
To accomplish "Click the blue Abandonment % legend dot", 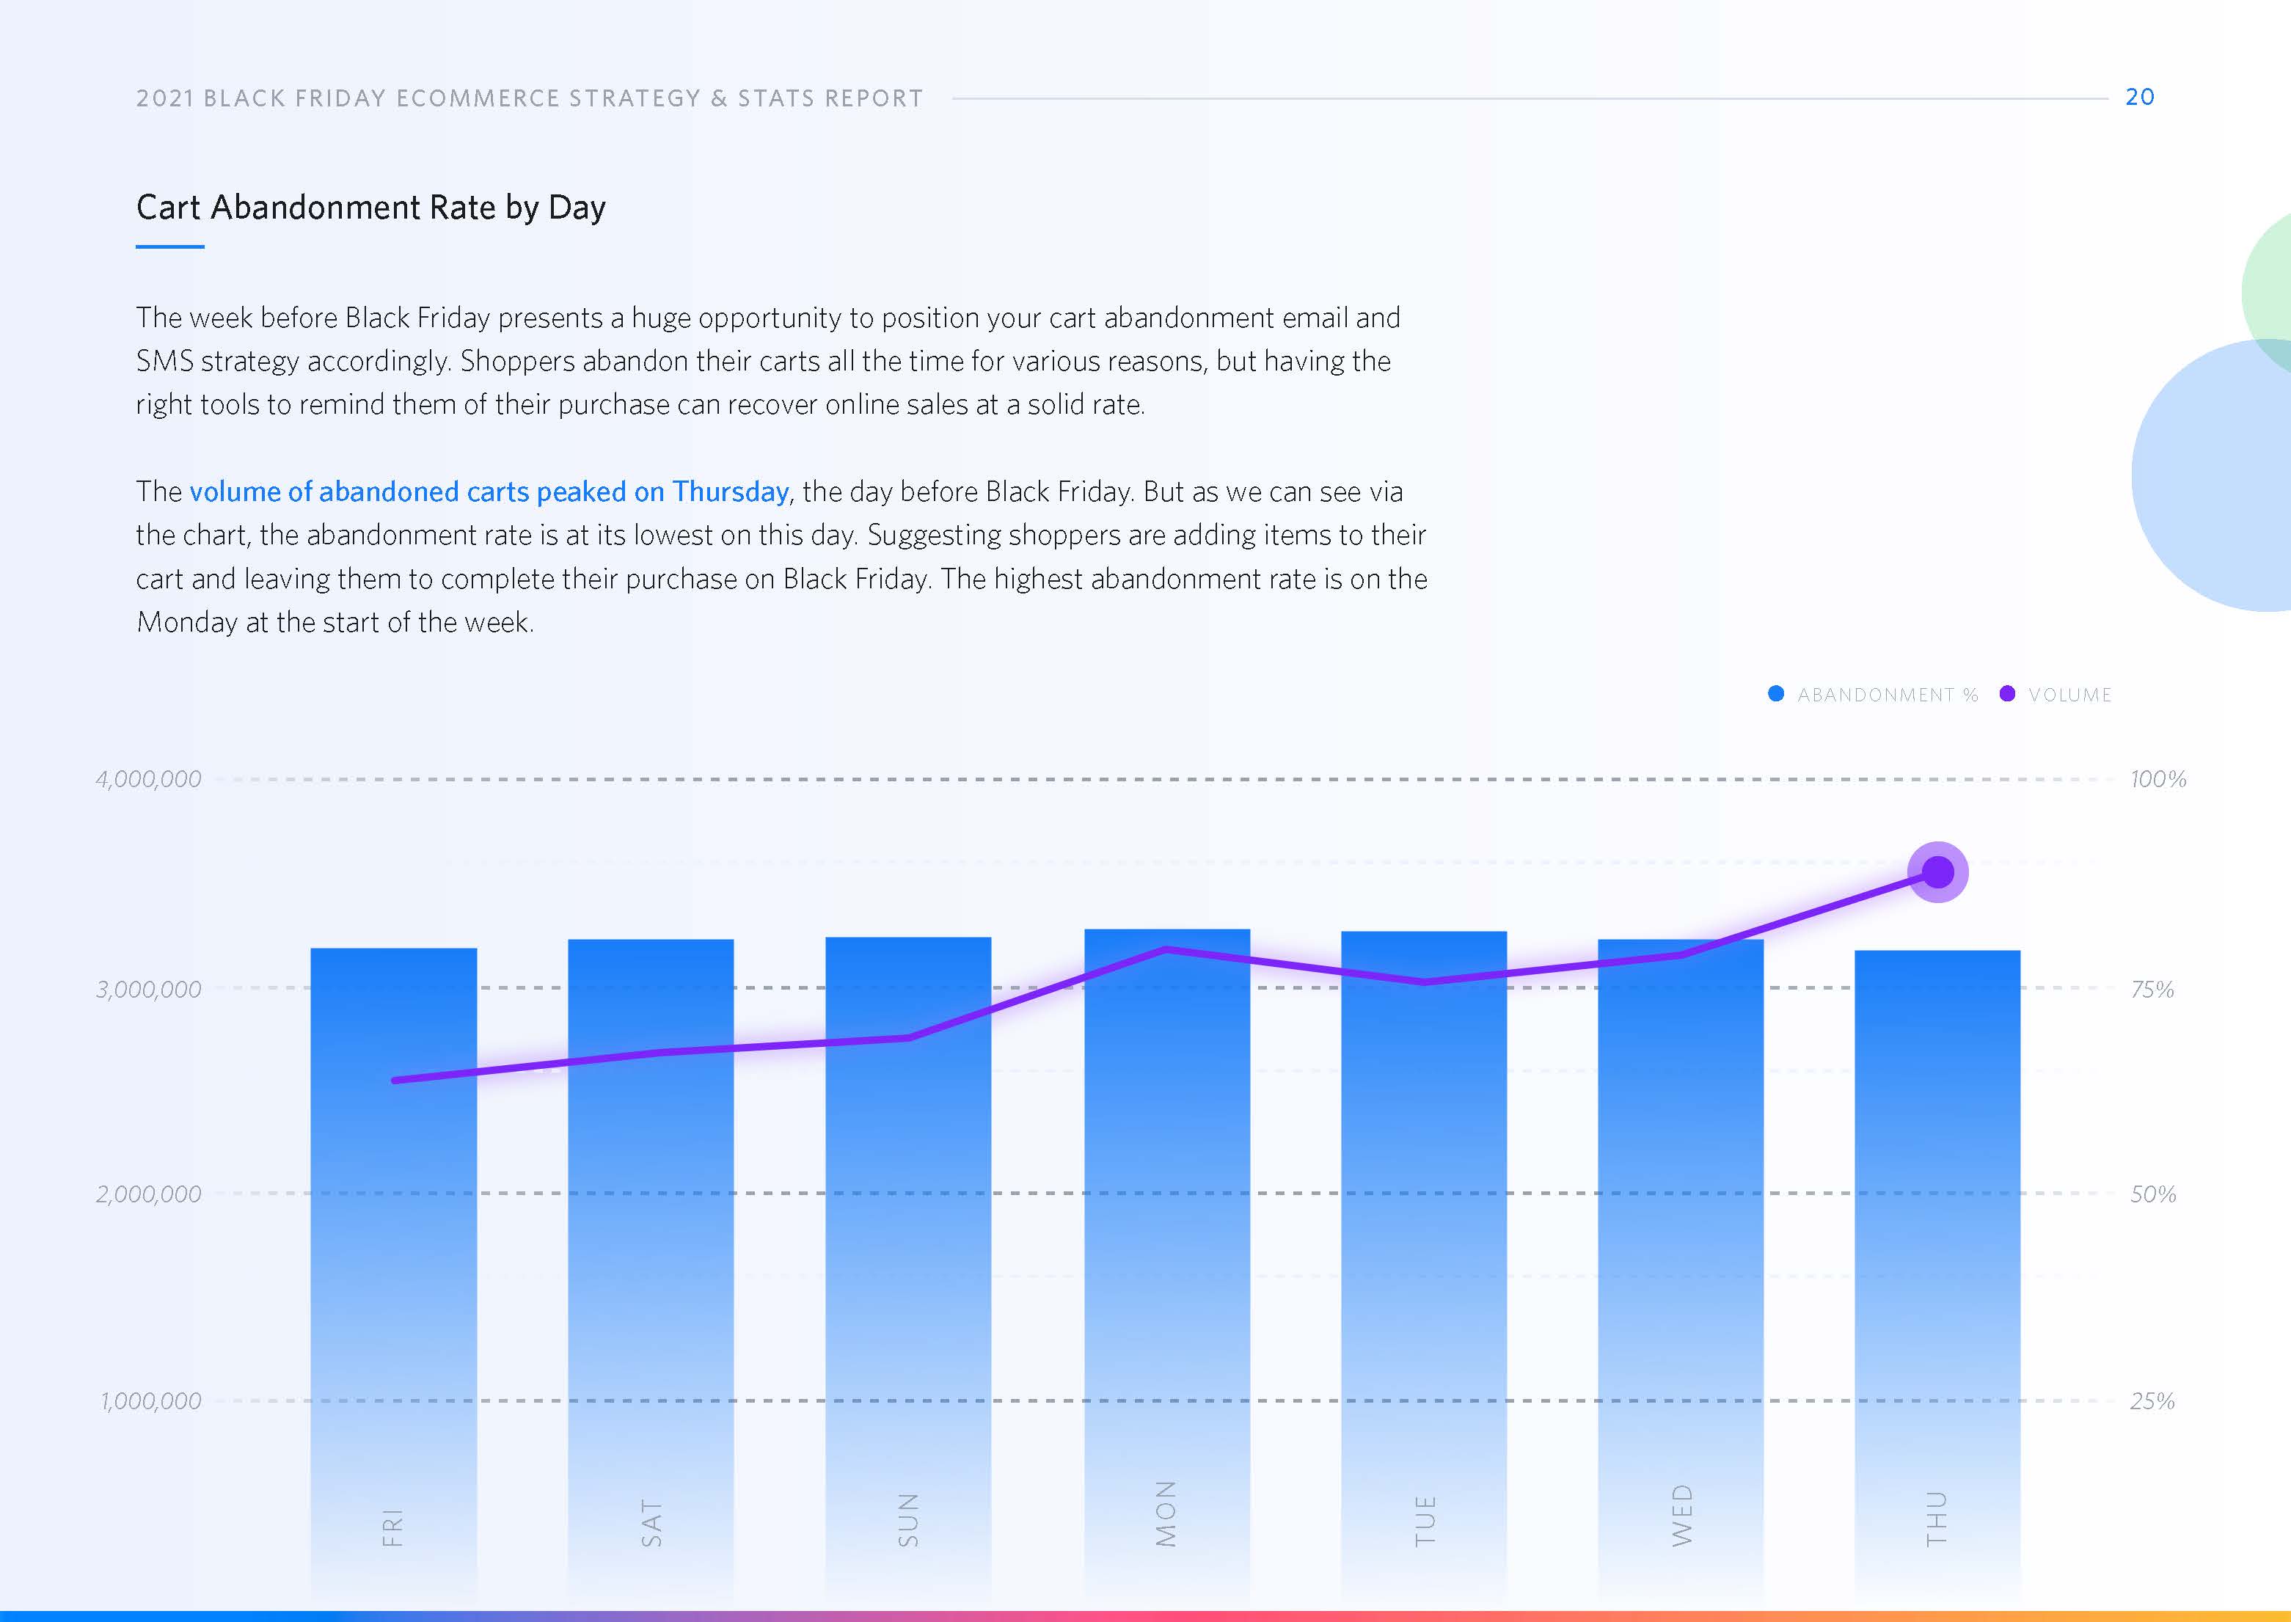I will point(1776,694).
